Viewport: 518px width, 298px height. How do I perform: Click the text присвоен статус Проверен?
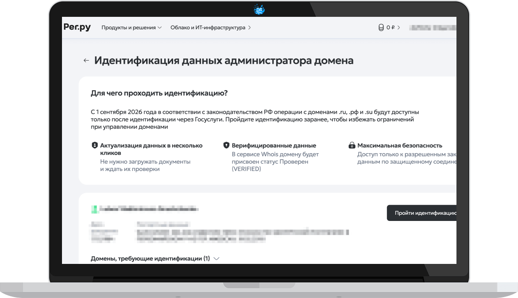(x=270, y=162)
